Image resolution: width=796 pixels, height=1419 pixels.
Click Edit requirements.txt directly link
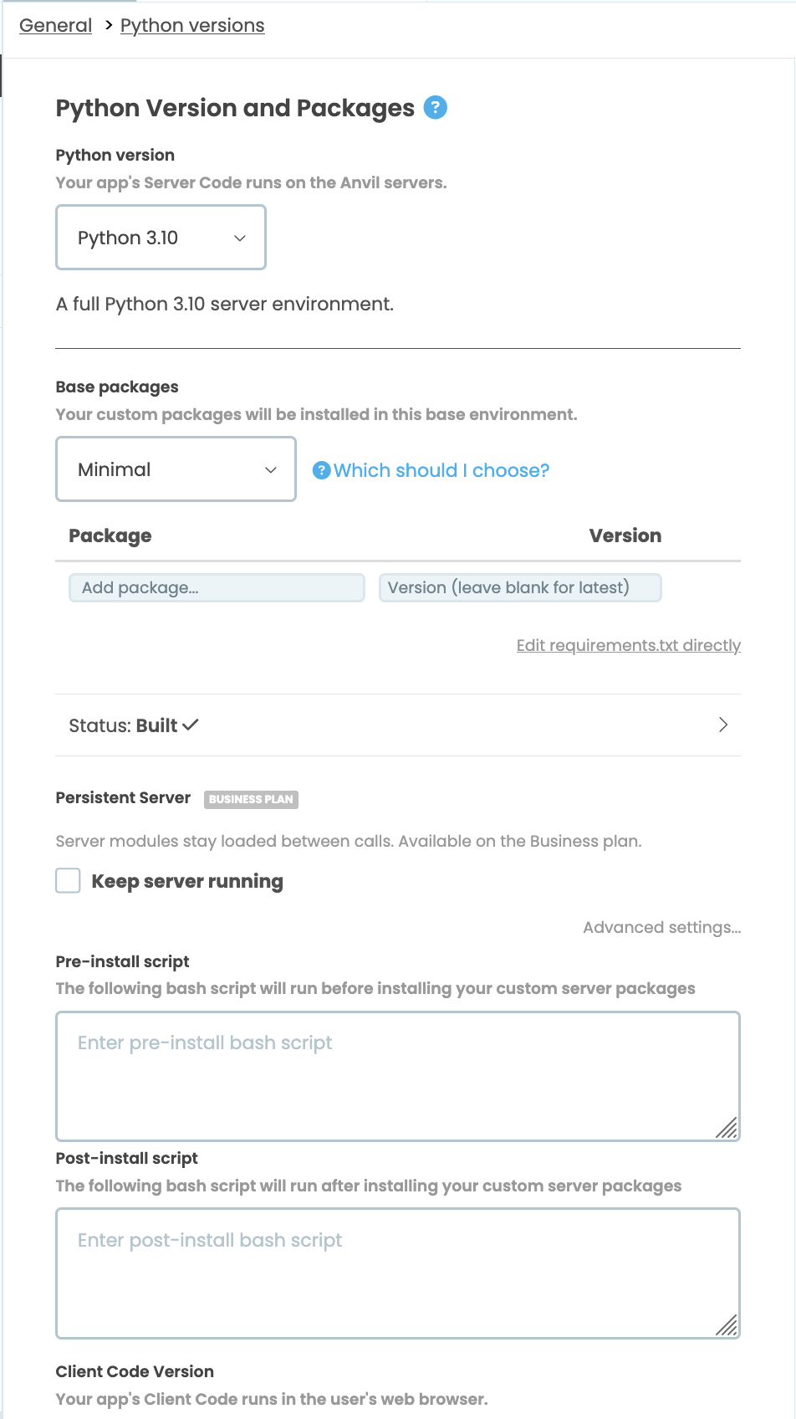click(x=628, y=645)
